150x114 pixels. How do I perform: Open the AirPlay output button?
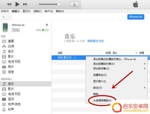74,4
